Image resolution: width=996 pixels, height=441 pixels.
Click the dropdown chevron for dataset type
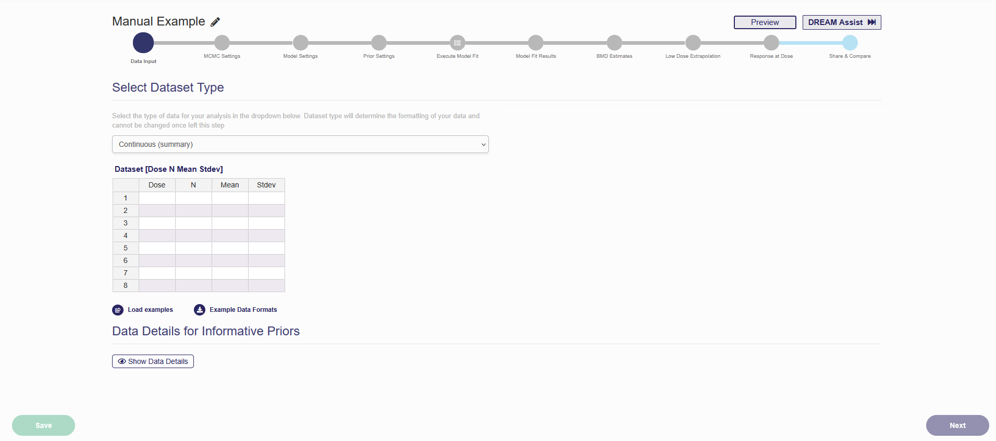[x=483, y=144]
